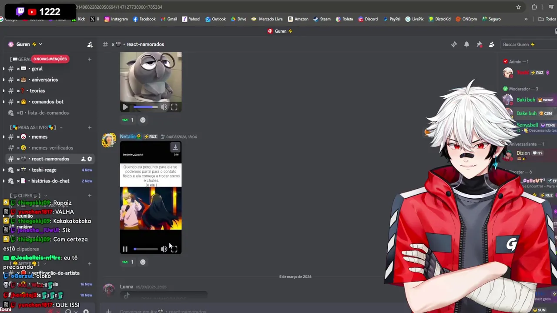
Task: Toggle volume on Netalie's video
Action: [x=164, y=249]
